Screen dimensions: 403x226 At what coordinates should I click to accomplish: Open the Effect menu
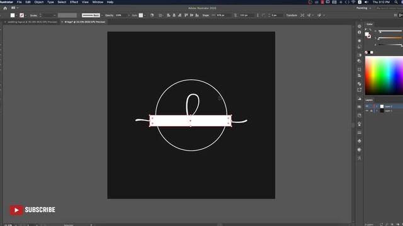point(74,2)
